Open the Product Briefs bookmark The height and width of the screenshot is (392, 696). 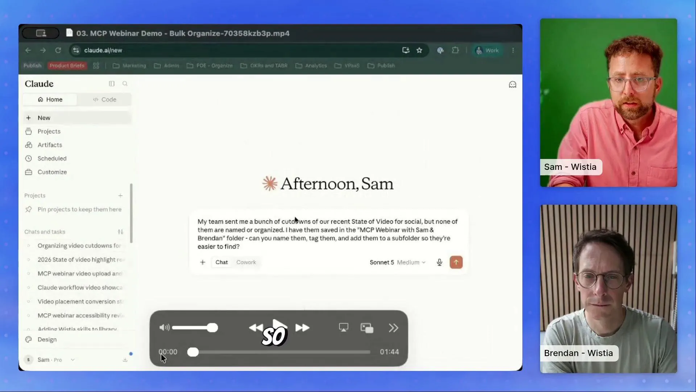[67, 66]
